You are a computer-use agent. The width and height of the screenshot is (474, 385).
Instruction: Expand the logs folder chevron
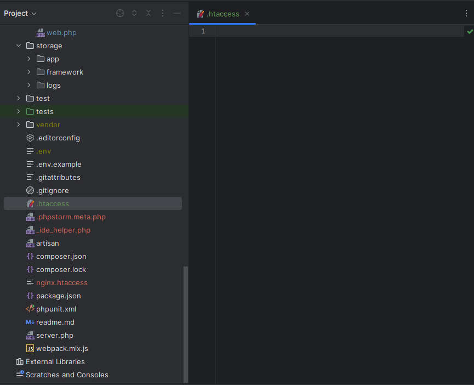click(29, 85)
